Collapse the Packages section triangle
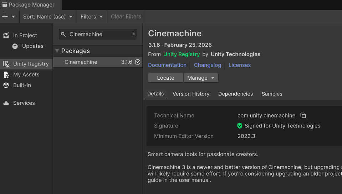This screenshot has height=194, width=342. (x=57, y=51)
